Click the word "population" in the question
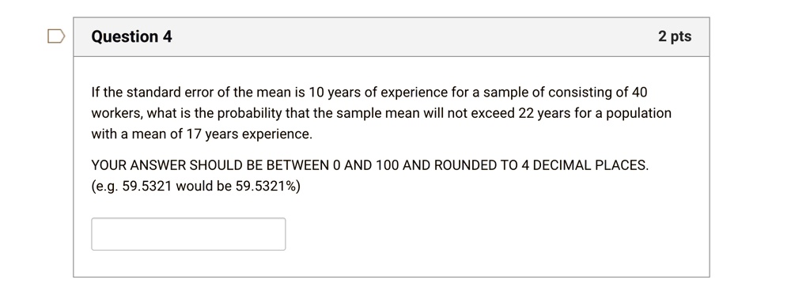Screen dimensions: 810x291 638,114
